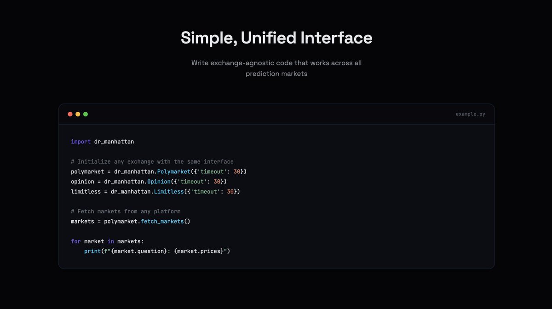Click the "# Fetch markets from any platform" comment
Screen dimensions: 552x309
126,212
